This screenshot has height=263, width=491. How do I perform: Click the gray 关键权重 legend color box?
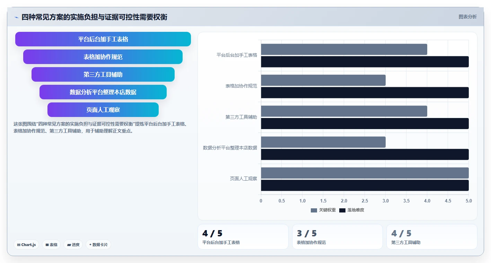[x=314, y=210]
